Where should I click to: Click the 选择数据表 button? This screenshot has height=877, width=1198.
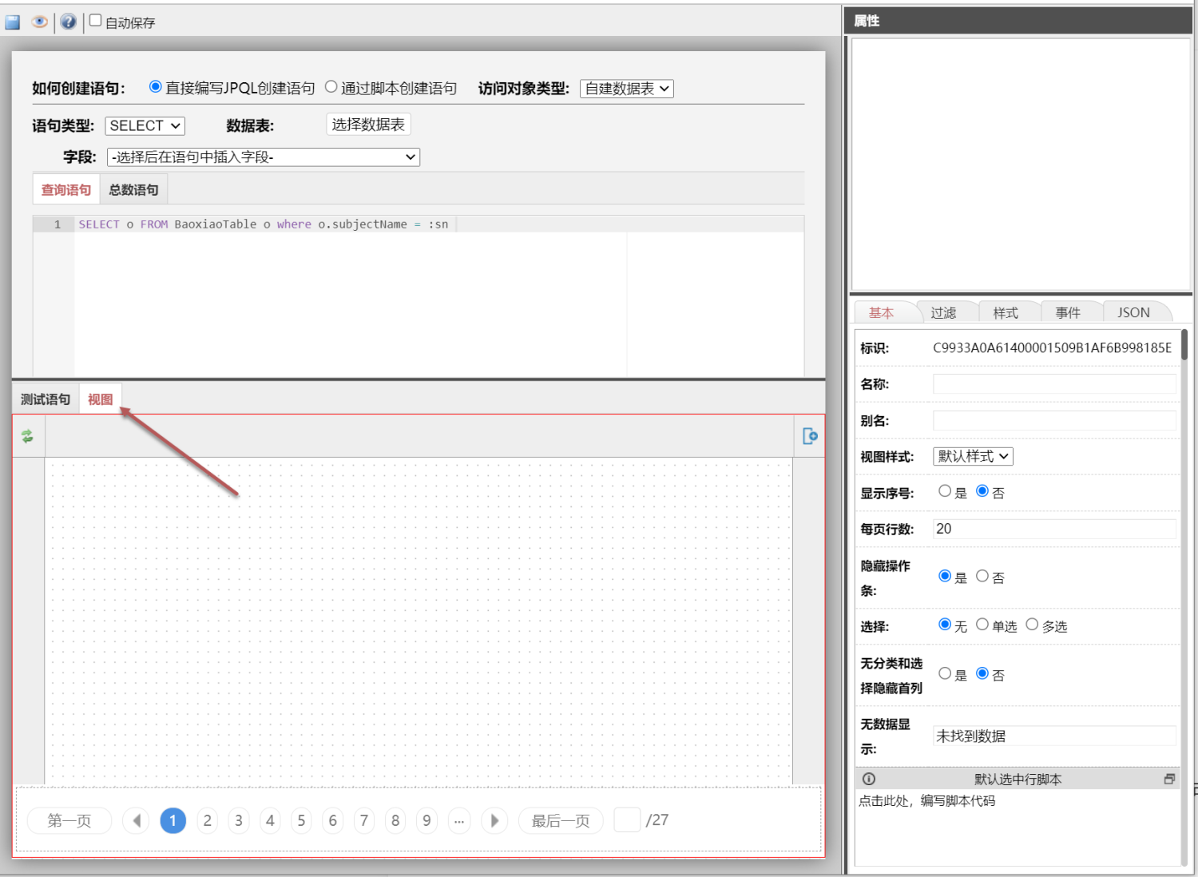pos(368,125)
